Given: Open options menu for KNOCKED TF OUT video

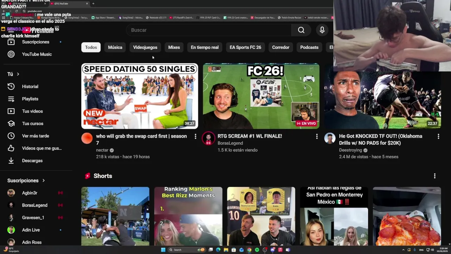Looking at the screenshot, I should pyautogui.click(x=438, y=136).
